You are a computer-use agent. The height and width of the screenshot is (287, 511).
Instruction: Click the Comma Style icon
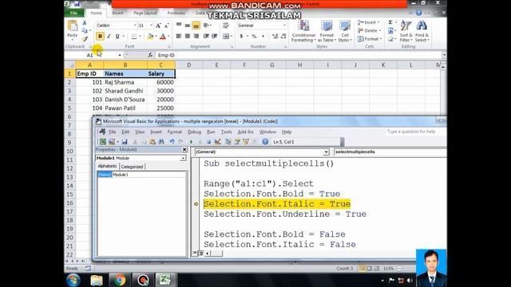pyautogui.click(x=263, y=36)
